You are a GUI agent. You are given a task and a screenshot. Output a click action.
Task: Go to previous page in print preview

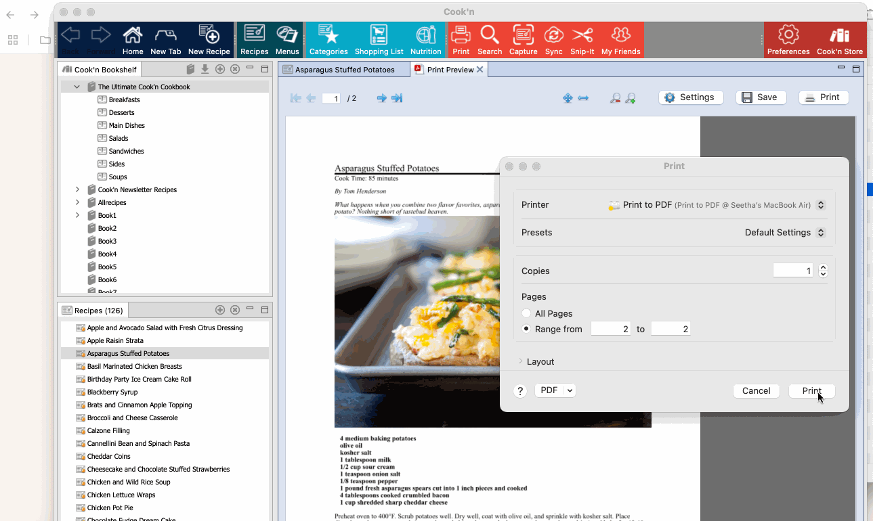pyautogui.click(x=311, y=98)
